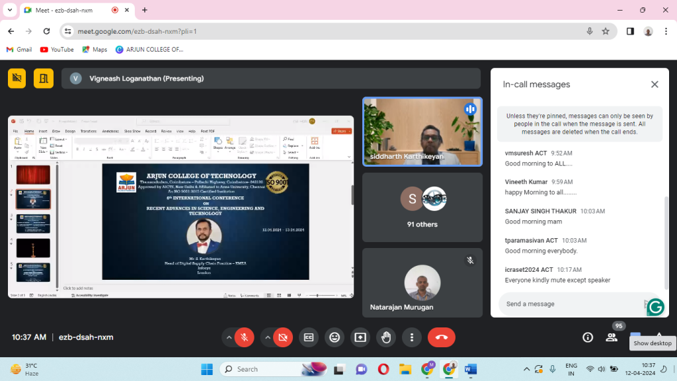Click the Present now screen icon
The width and height of the screenshot is (677, 381).
(360, 337)
